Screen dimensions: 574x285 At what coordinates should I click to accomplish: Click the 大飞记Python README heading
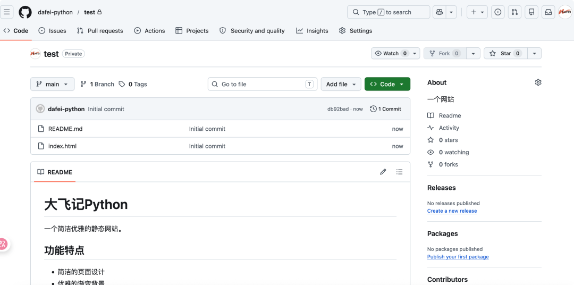(86, 204)
